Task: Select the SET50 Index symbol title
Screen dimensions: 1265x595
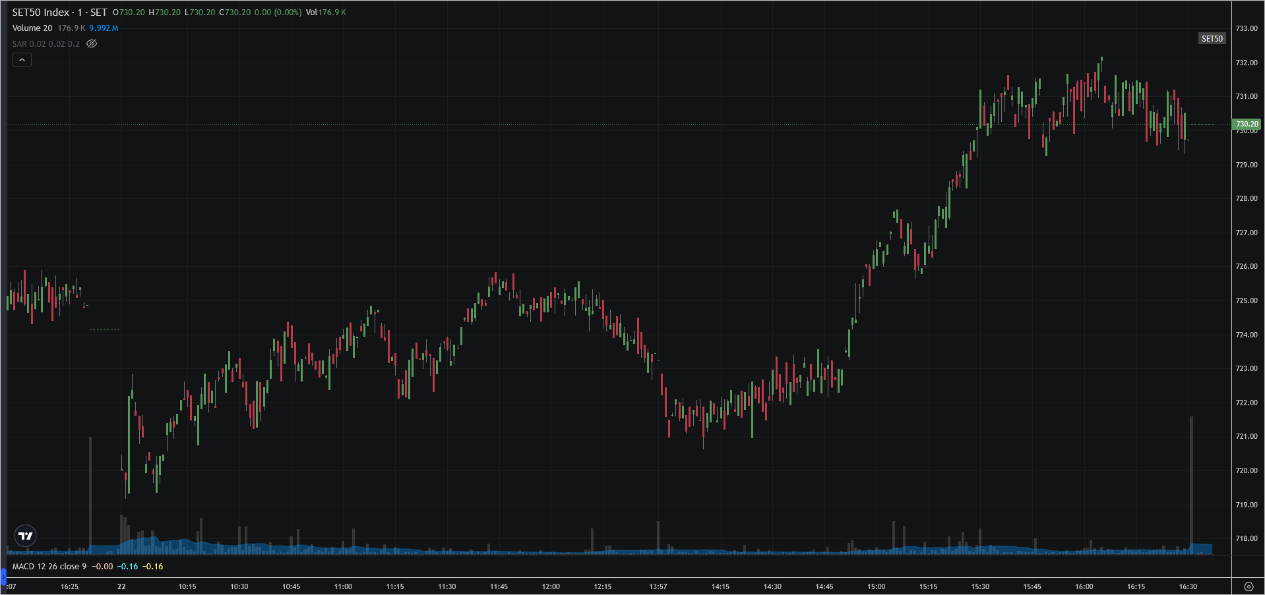Action: [41, 13]
